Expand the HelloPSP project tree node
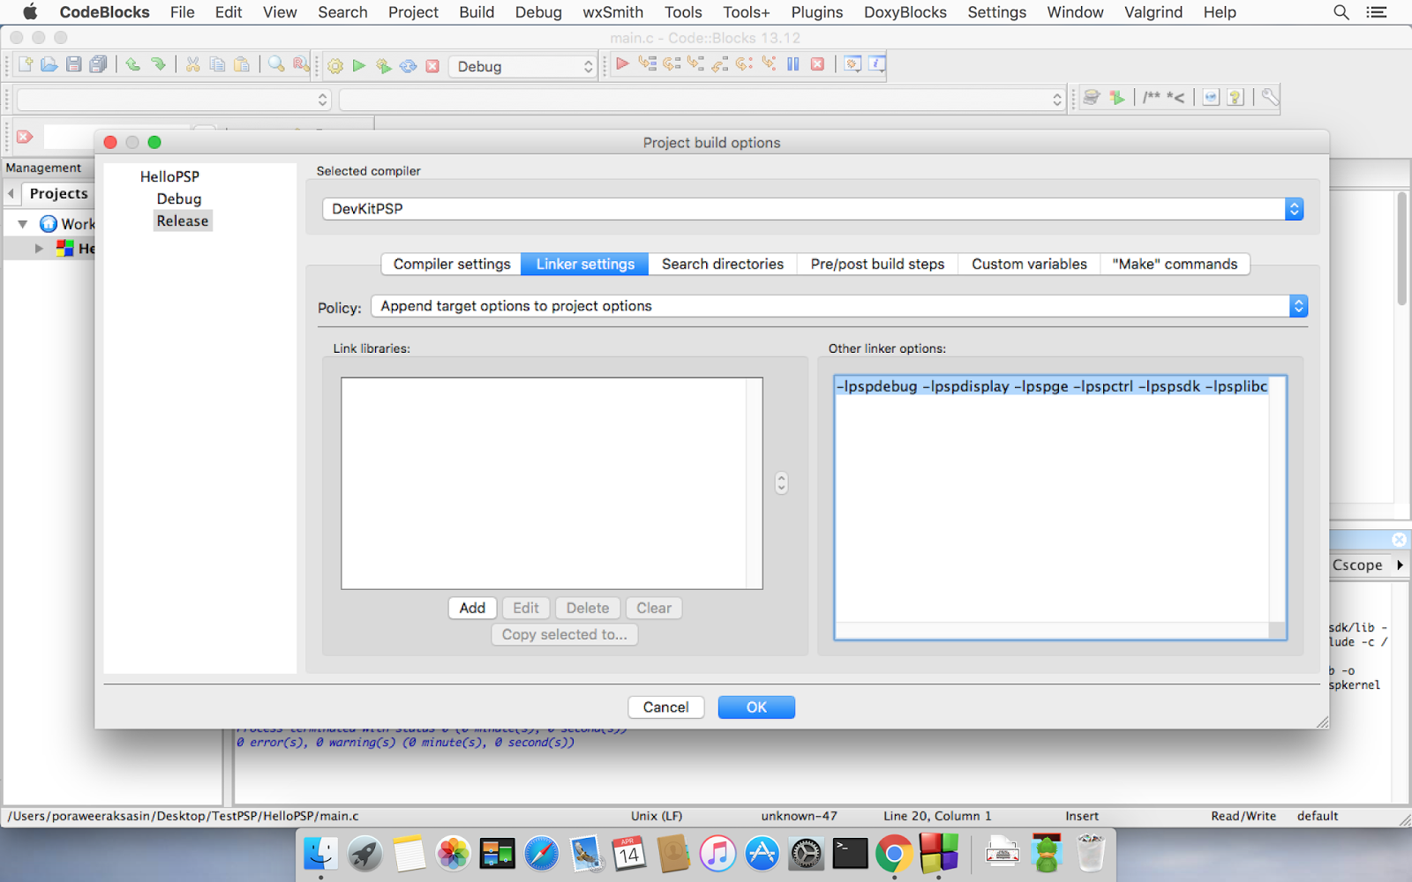 pyautogui.click(x=39, y=249)
